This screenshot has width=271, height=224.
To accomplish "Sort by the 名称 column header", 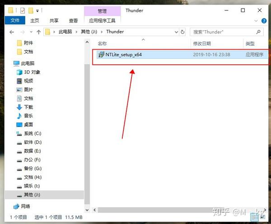I will 102,43.
